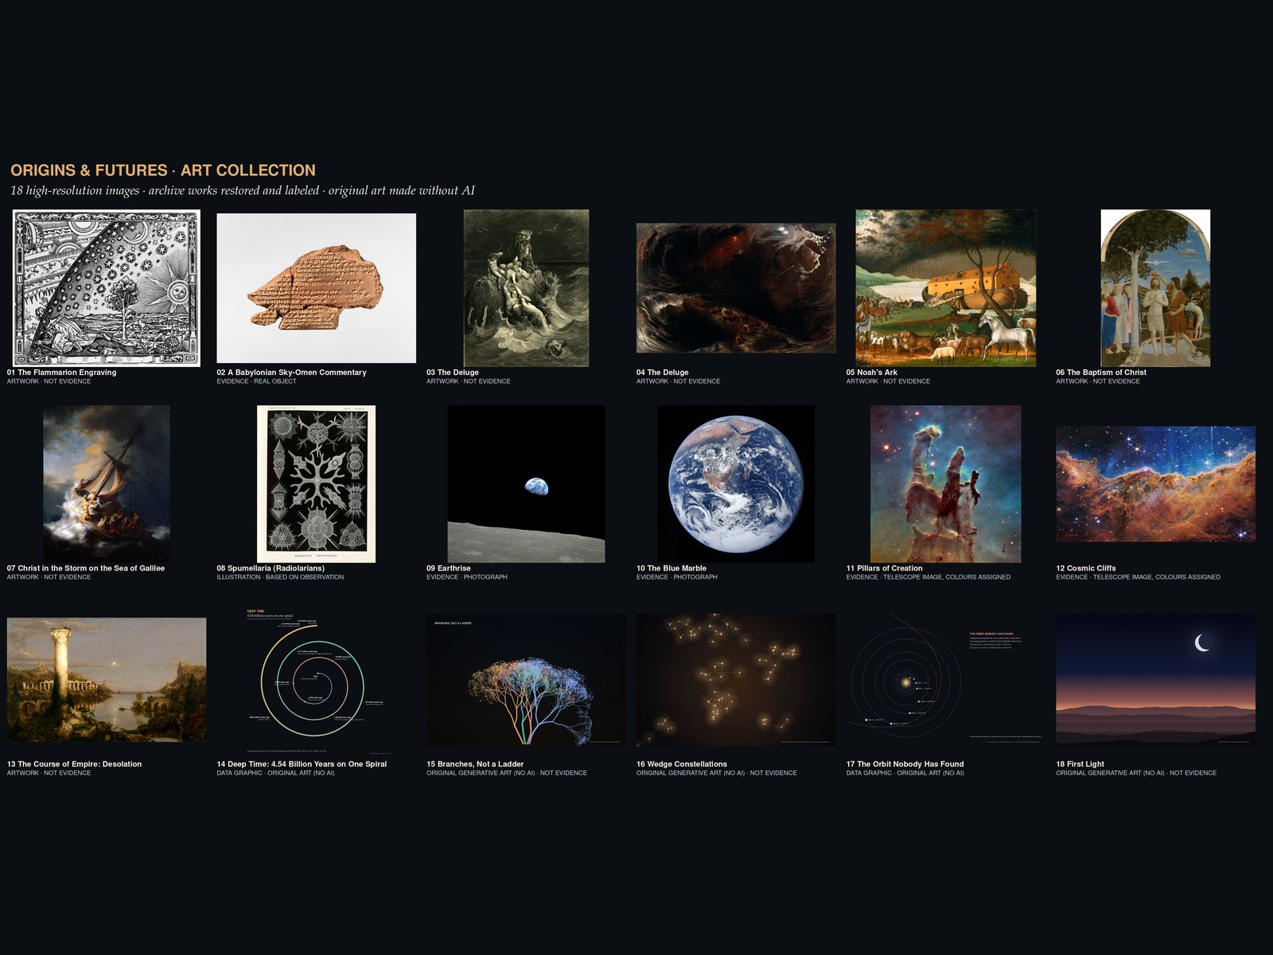Viewport: 1273px width, 955px height.
Task: Click 'ARTWORK · NOT EVIDENCE' under Christ in the Storm
Action: coord(49,577)
